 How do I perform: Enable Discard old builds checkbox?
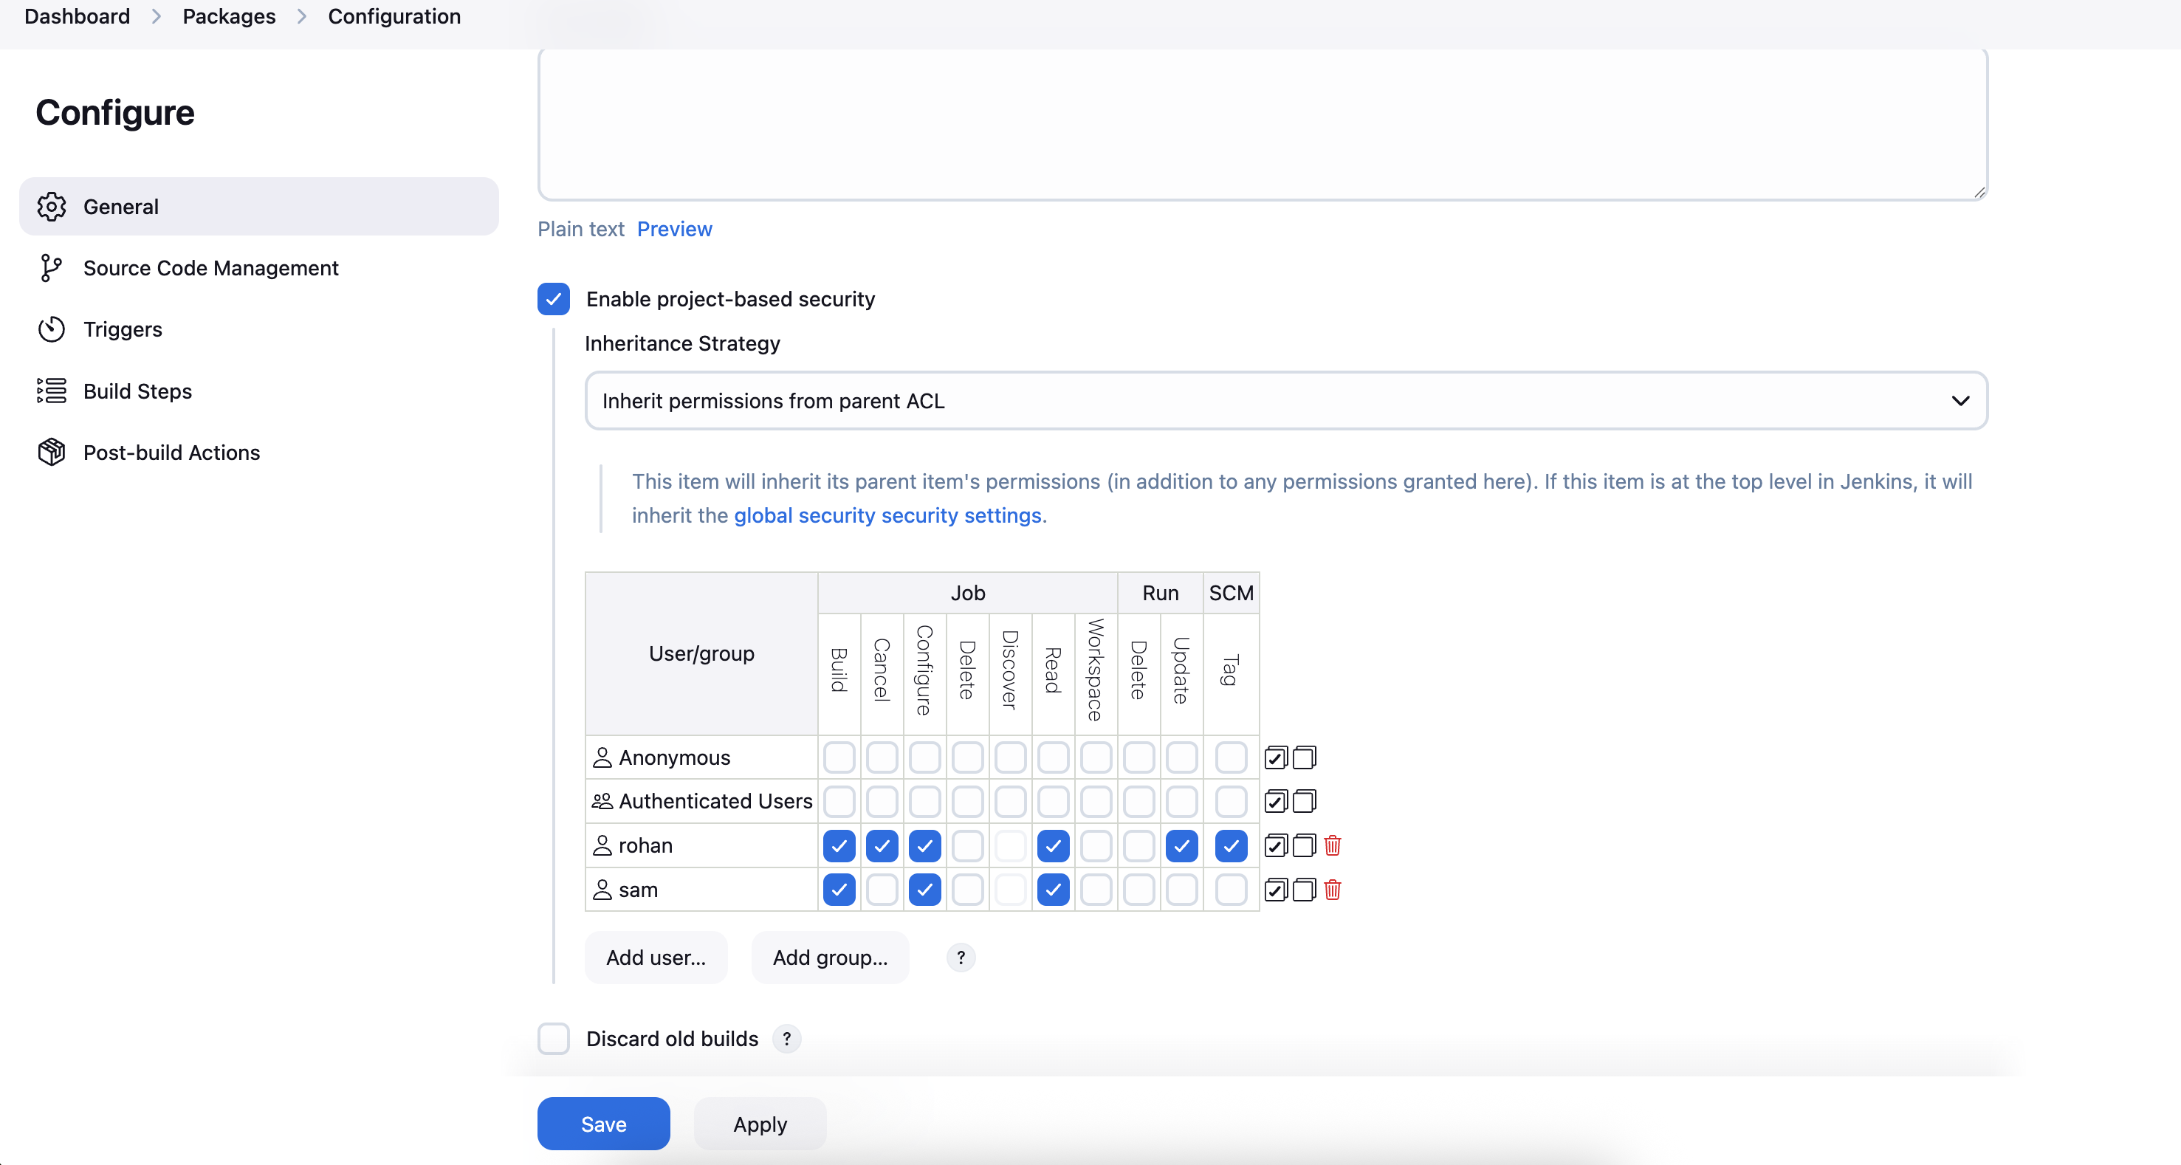(554, 1039)
